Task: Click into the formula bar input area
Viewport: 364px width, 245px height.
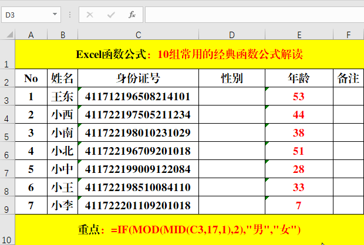Action: coord(254,15)
